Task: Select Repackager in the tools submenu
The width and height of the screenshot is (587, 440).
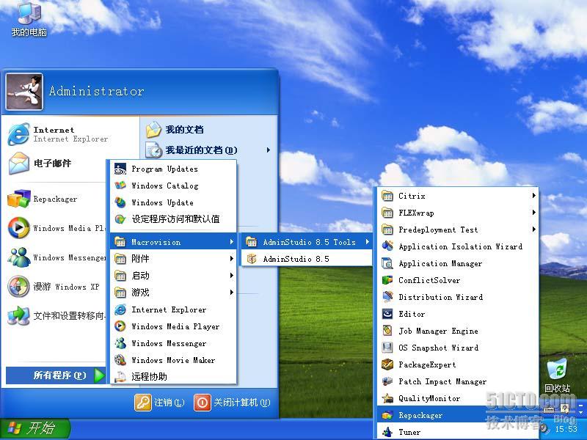Action: tap(420, 415)
